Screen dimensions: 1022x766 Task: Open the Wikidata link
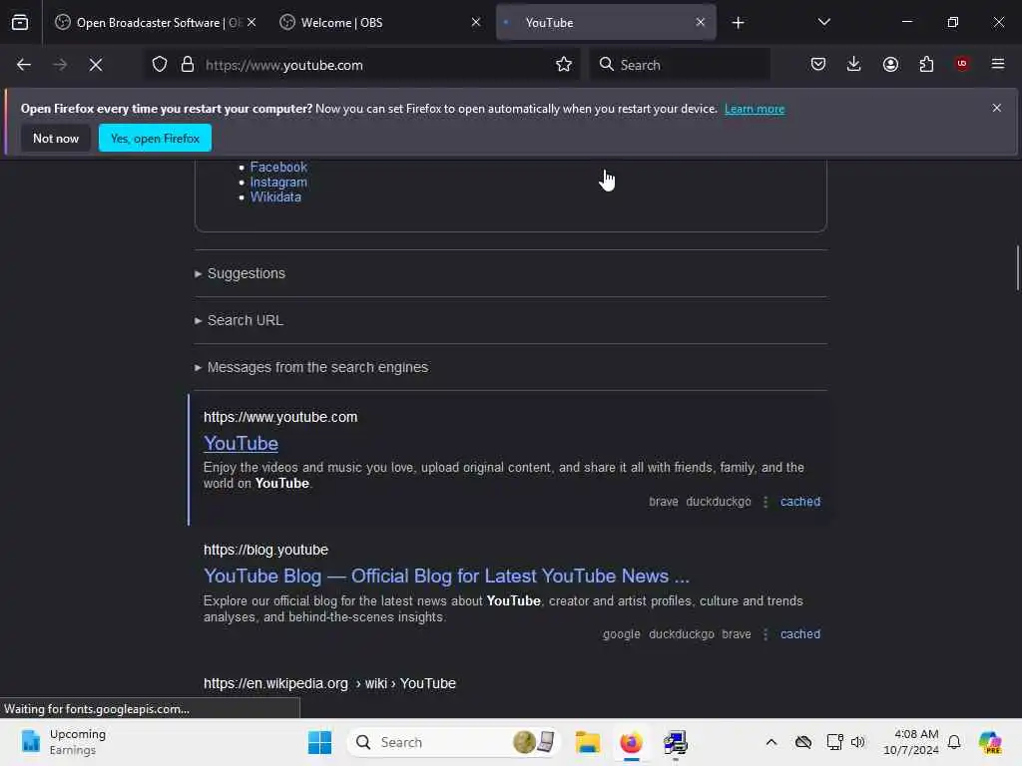coord(275,197)
